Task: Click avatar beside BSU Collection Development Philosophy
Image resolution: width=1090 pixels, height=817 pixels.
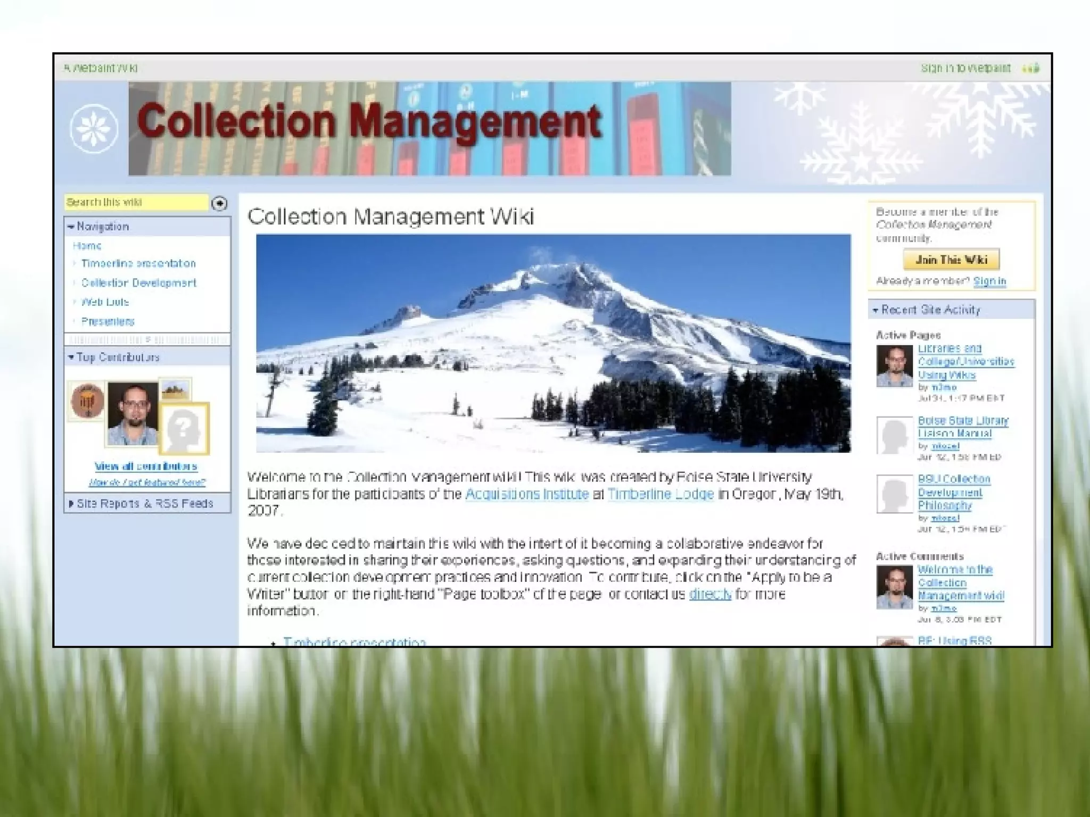Action: pos(894,494)
